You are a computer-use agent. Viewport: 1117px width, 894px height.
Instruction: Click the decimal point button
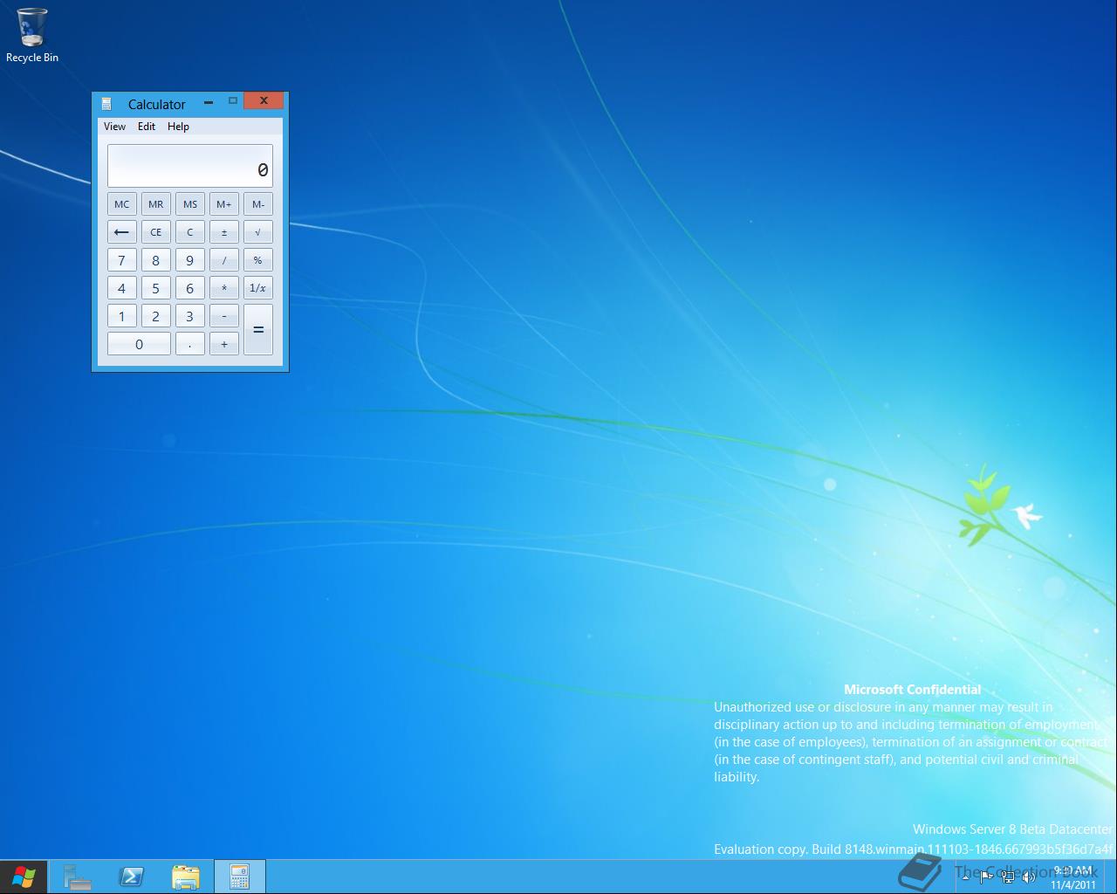(x=190, y=344)
